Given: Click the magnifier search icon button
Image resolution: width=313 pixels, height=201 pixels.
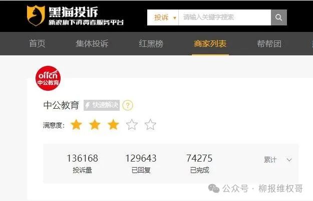Looking at the screenshot, I should [x=279, y=17].
